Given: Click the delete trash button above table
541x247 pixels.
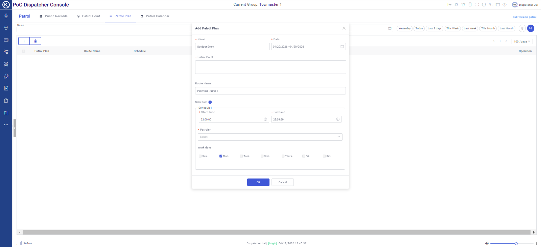Looking at the screenshot, I should (x=36, y=41).
